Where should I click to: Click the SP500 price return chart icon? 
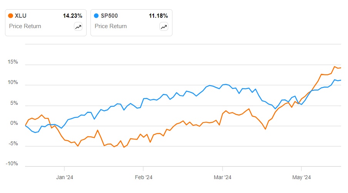tap(164, 27)
